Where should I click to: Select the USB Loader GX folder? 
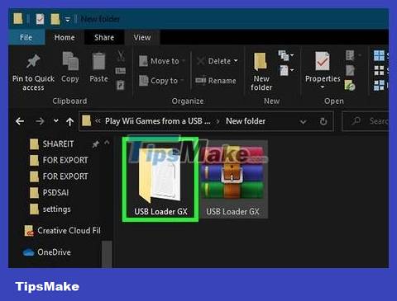pos(160,179)
